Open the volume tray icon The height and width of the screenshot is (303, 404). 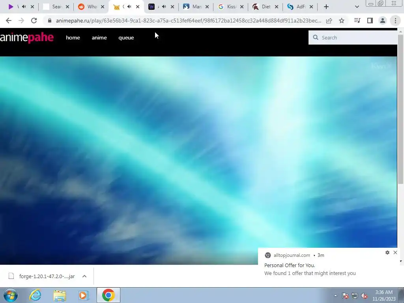point(364,296)
